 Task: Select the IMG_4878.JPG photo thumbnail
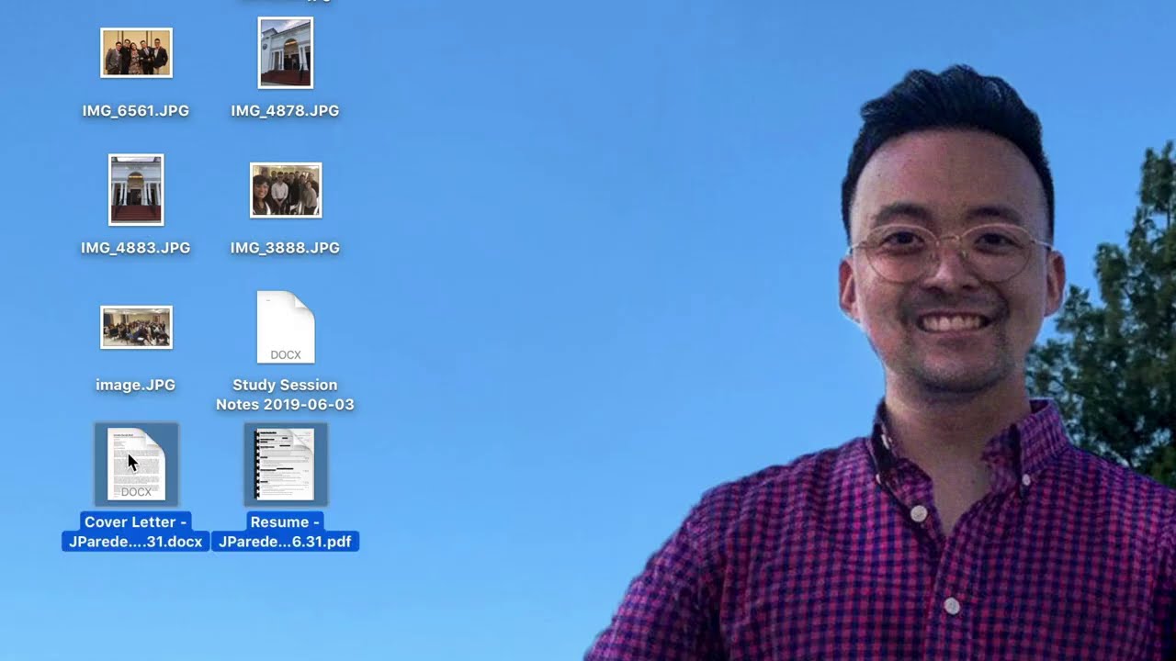tap(286, 53)
